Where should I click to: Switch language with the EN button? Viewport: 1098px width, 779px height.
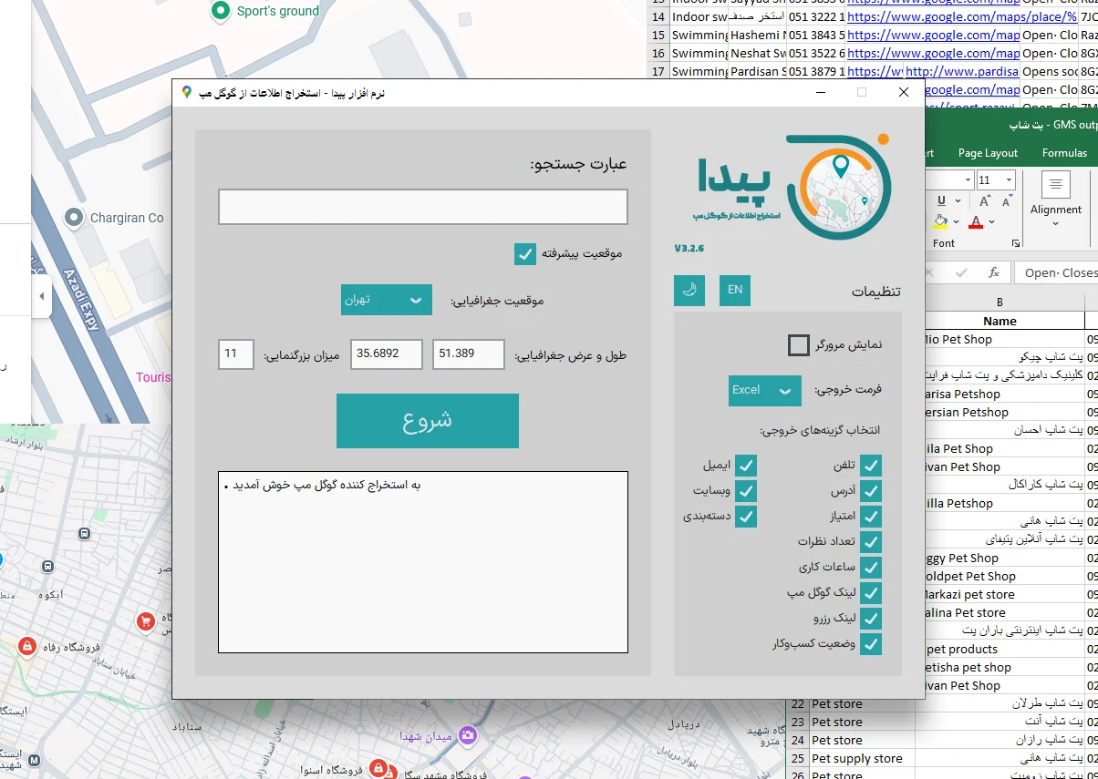point(735,292)
